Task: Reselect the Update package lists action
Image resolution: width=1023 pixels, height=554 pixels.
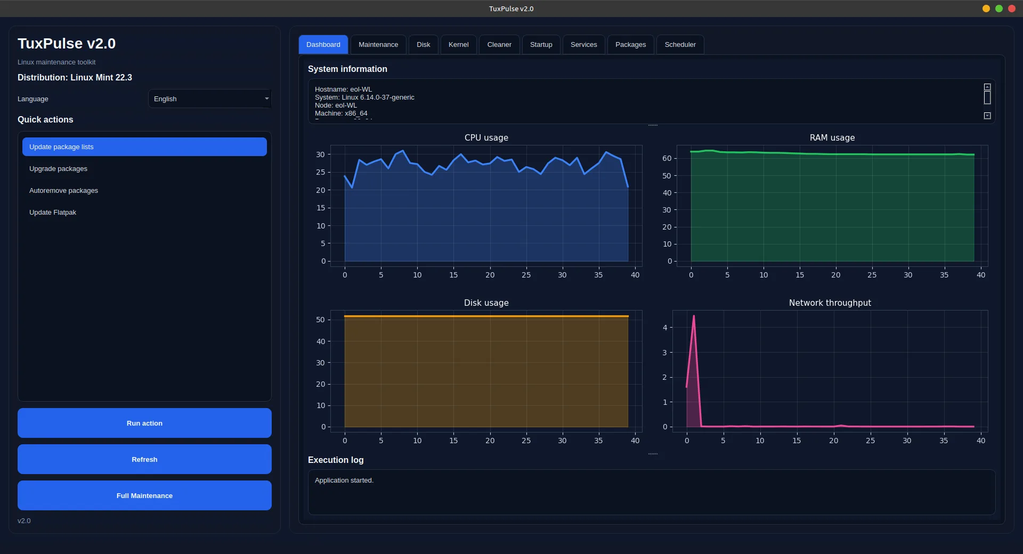Action: pyautogui.click(x=144, y=146)
